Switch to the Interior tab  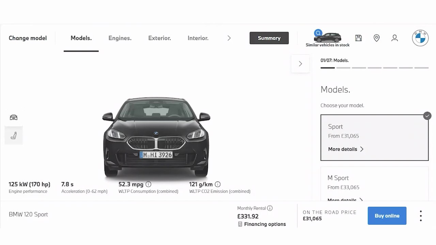click(x=198, y=38)
